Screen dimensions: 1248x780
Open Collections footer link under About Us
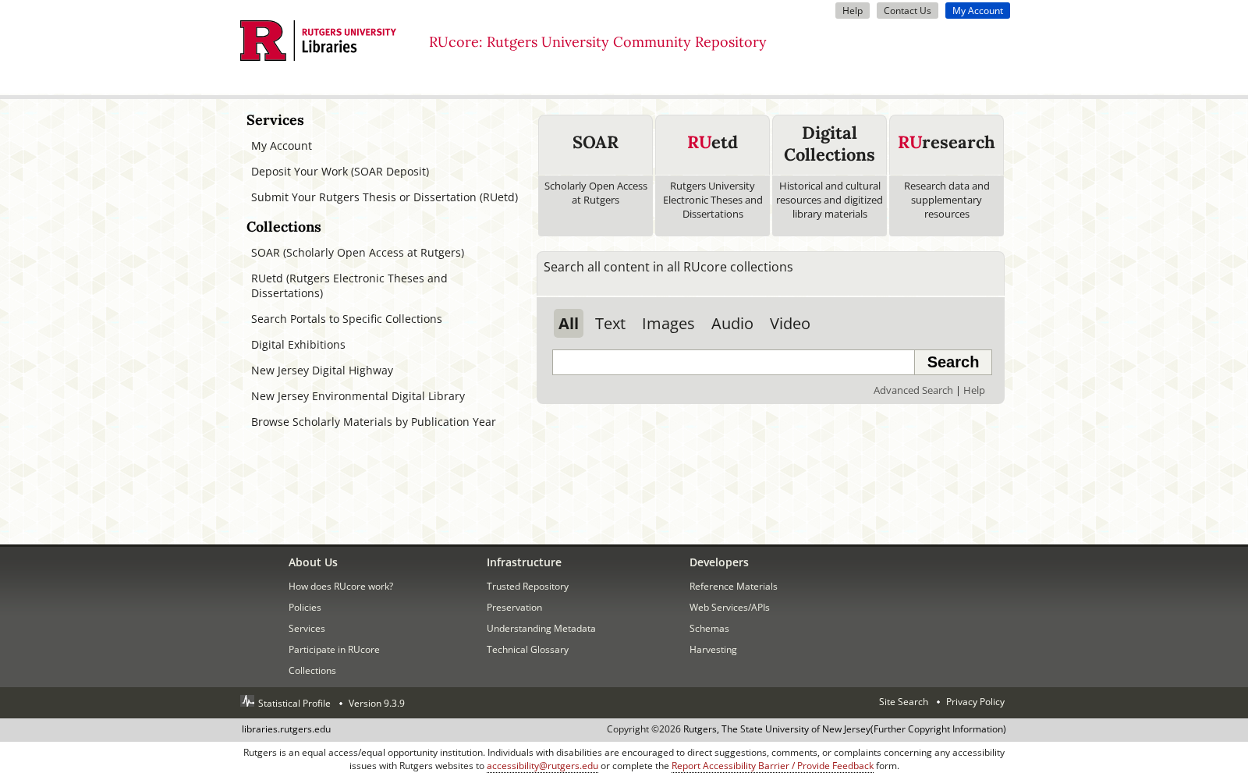click(312, 671)
